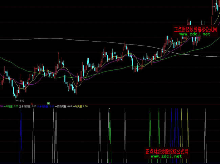Select the yellow 一年天量 indicator label

click(77, 106)
